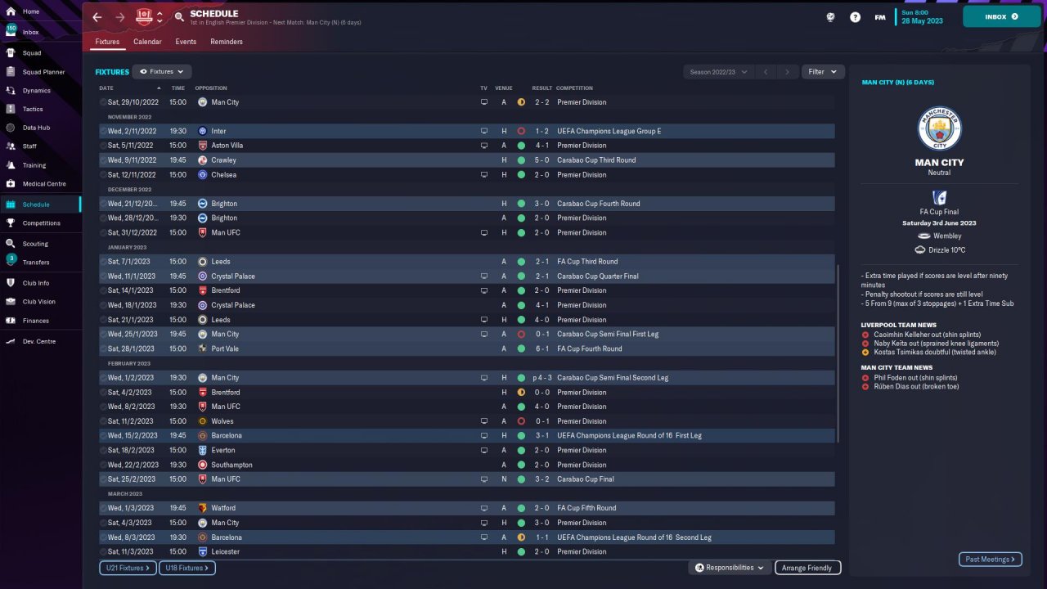Screen dimensions: 1047x589
Task: Select checkbox for Southampton fixture row
Action: [104, 465]
